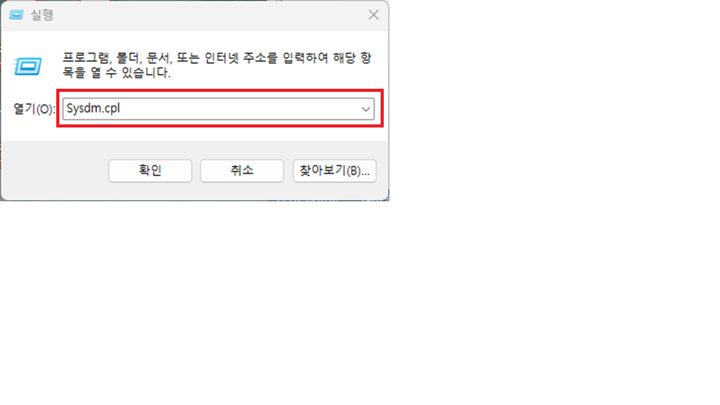Open the 찾아보기(B)... browse button
This screenshot has width=720, height=405.
pos(335,171)
